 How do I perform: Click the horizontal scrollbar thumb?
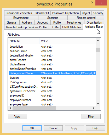click(34, 108)
